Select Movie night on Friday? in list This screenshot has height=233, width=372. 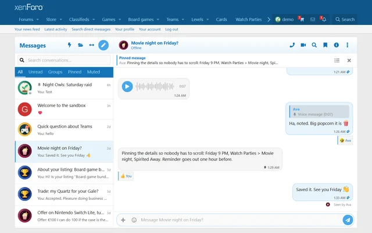[x=64, y=151]
